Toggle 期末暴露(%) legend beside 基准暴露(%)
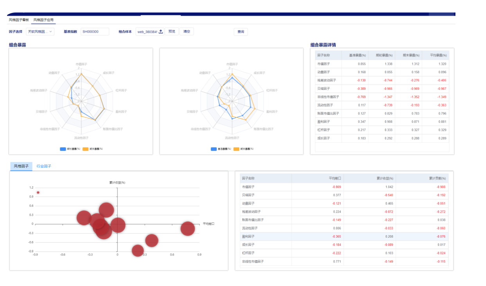Image resolution: width=486 pixels, height=286 pixels. click(x=247, y=149)
